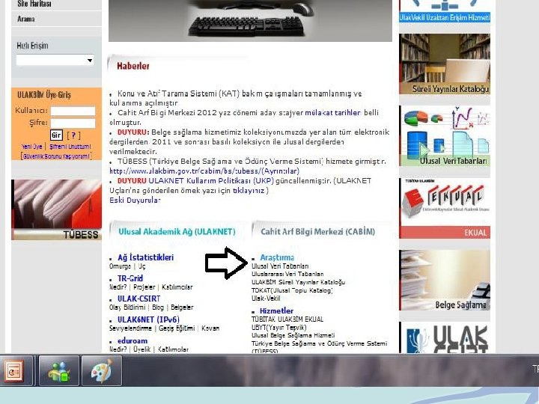
Task: Open the Arama menu item
Action: pos(25,19)
